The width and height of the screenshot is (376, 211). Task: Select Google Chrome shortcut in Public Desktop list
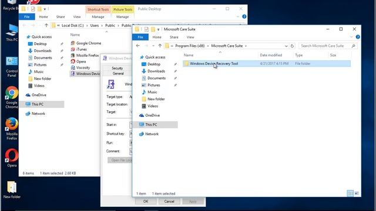[x=86, y=43]
